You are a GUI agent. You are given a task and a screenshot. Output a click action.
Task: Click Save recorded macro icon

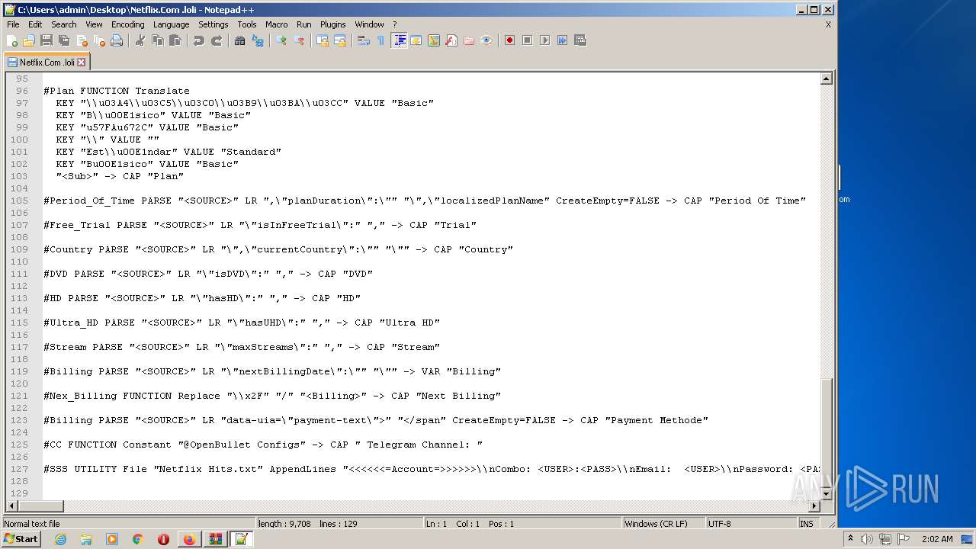579,40
